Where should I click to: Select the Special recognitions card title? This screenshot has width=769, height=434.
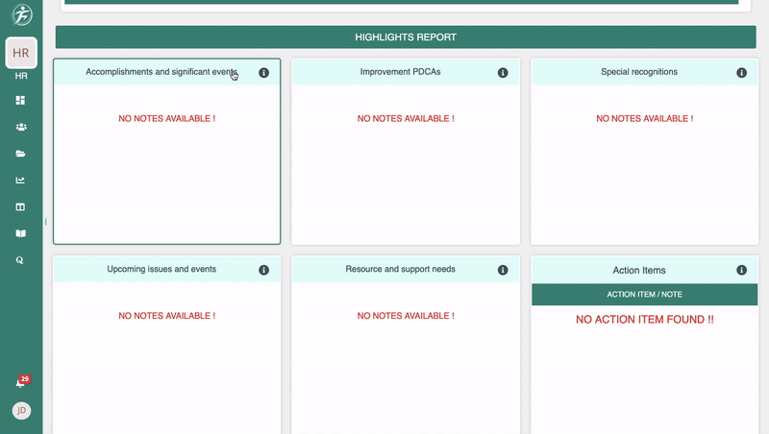pos(639,71)
